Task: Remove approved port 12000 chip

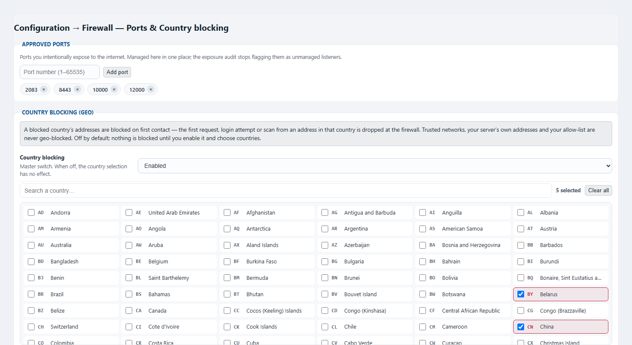Action: [x=151, y=89]
